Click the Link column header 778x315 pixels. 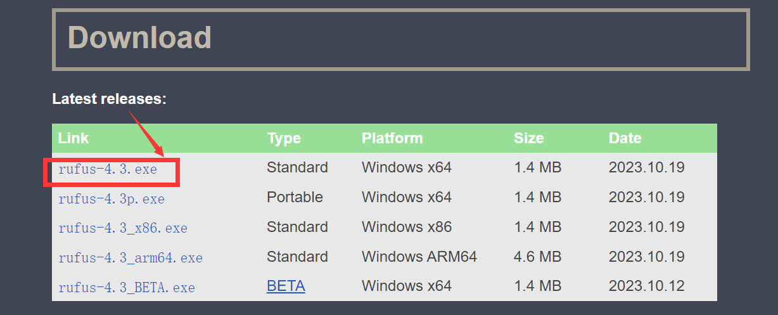[x=73, y=138]
